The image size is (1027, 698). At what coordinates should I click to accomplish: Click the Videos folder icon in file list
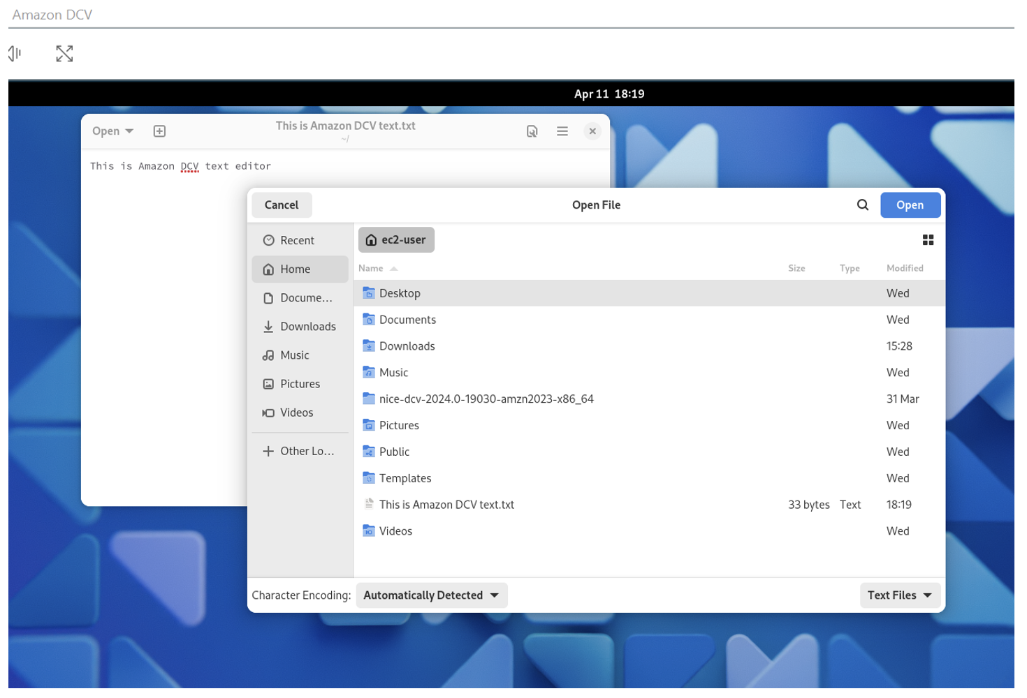(x=369, y=531)
